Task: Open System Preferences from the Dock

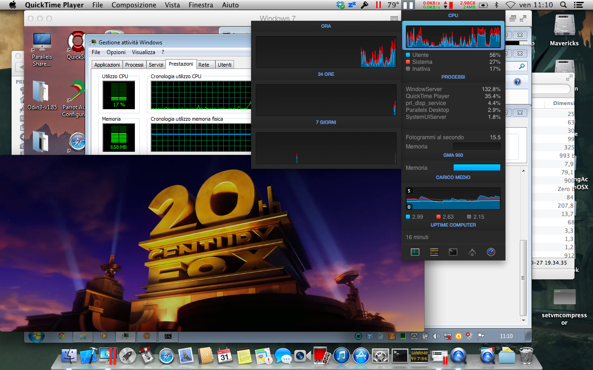Action: tap(380, 355)
